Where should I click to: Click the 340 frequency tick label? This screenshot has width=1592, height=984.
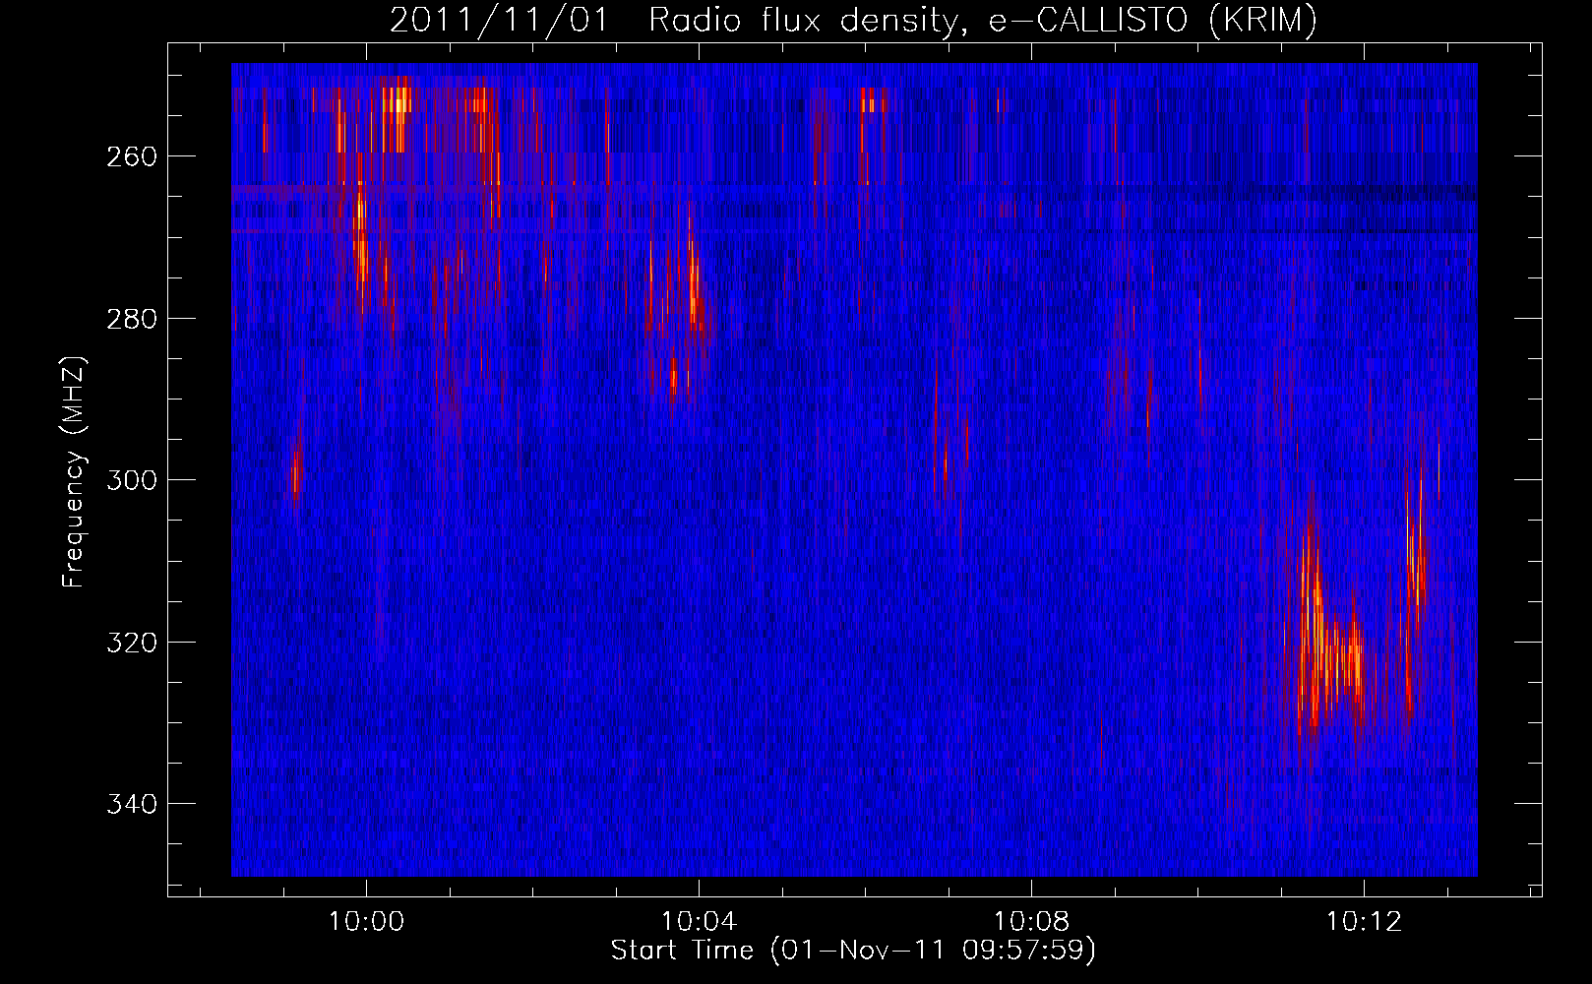[x=131, y=804]
